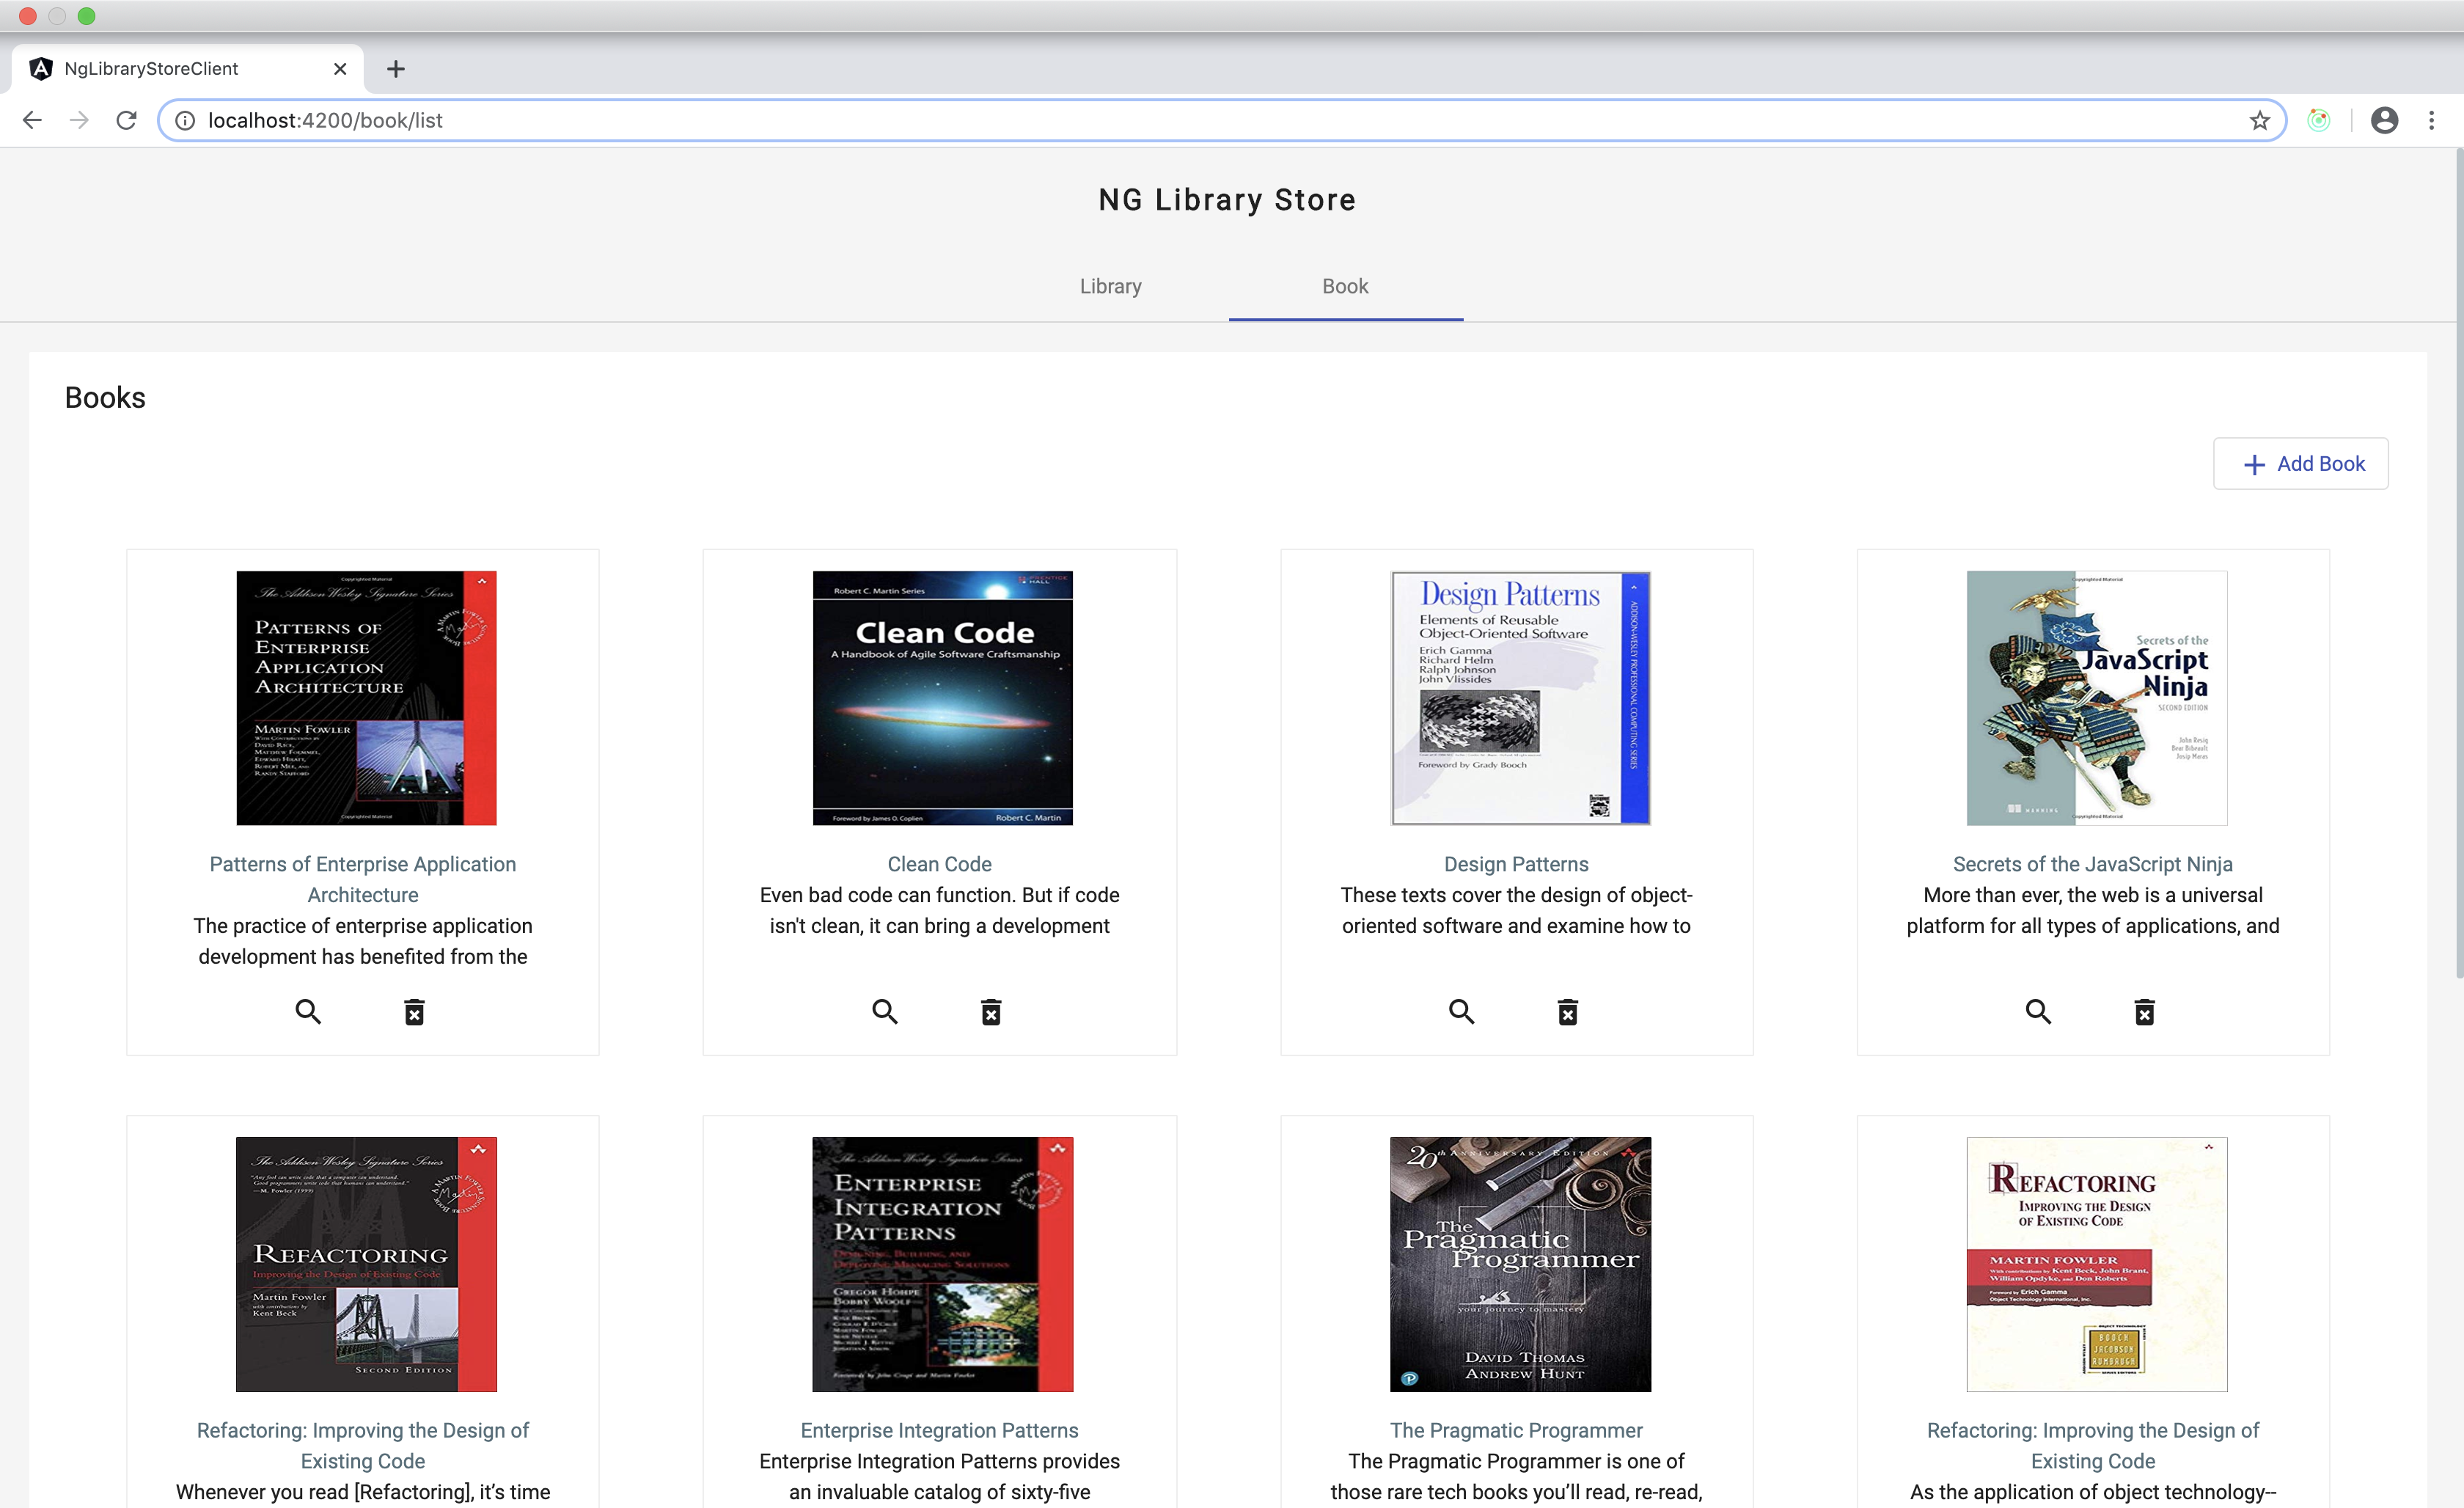Open the Chrome three-dot menu
Viewport: 2464px width, 1508px height.
point(2431,121)
